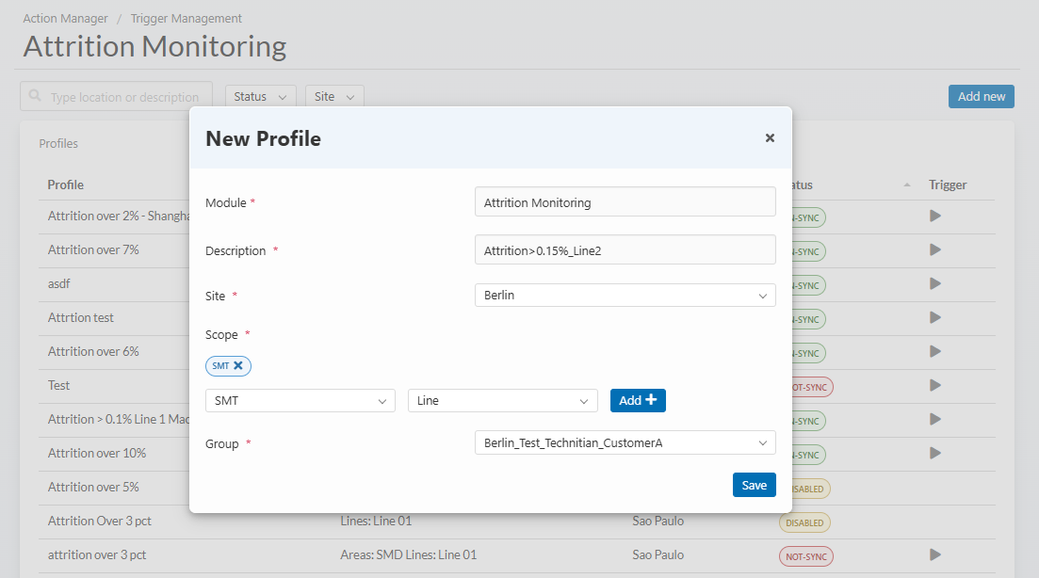Click the Description input field
This screenshot has height=578, width=1039.
click(625, 250)
